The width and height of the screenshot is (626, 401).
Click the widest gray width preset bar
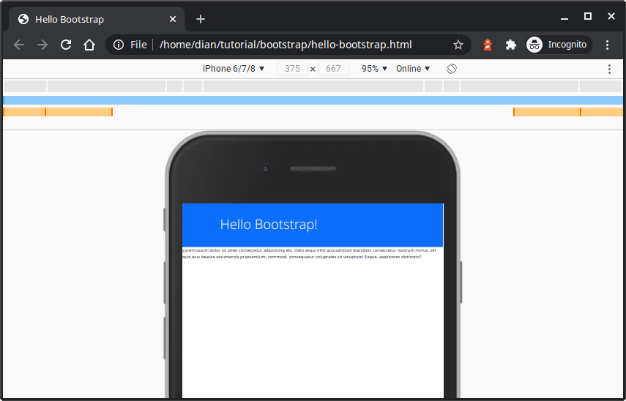[x=313, y=86]
